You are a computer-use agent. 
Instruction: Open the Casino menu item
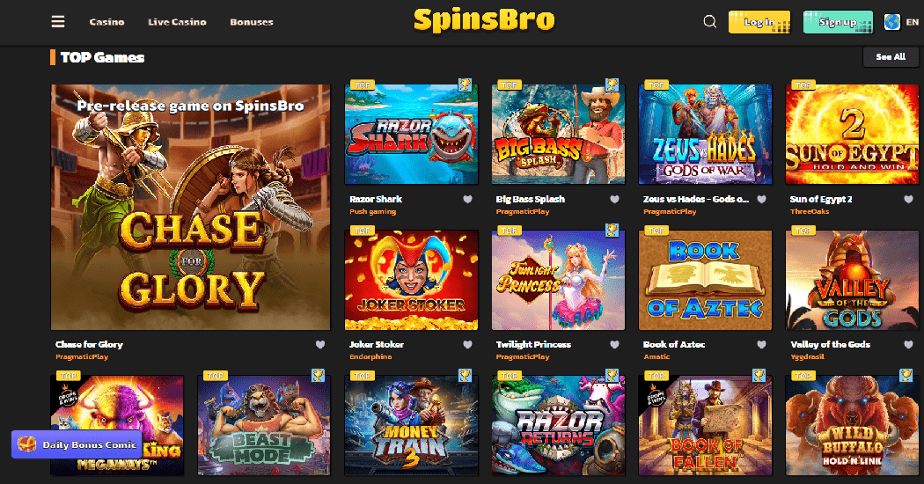(106, 22)
